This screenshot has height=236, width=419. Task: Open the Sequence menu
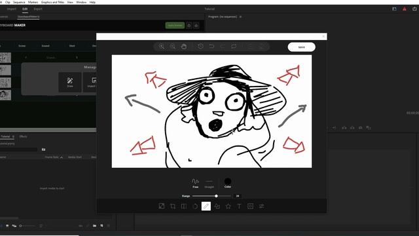[x=19, y=2]
